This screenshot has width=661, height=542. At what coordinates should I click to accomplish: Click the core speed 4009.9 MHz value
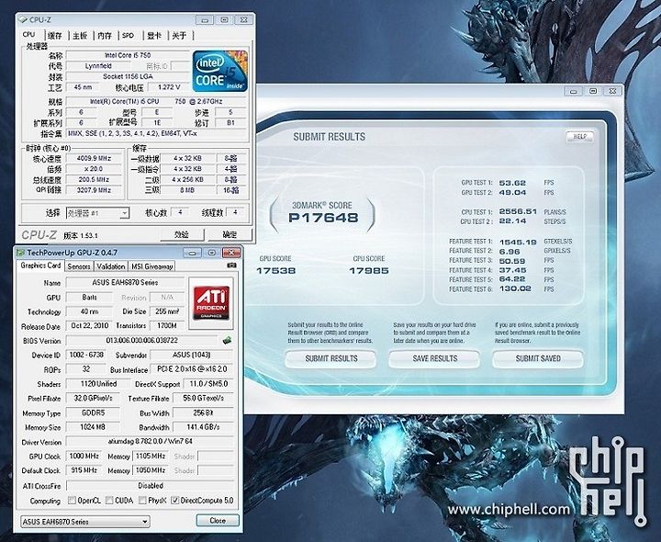[x=94, y=159]
